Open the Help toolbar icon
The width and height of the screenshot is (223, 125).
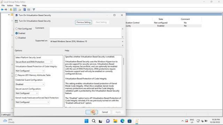click(25, 9)
